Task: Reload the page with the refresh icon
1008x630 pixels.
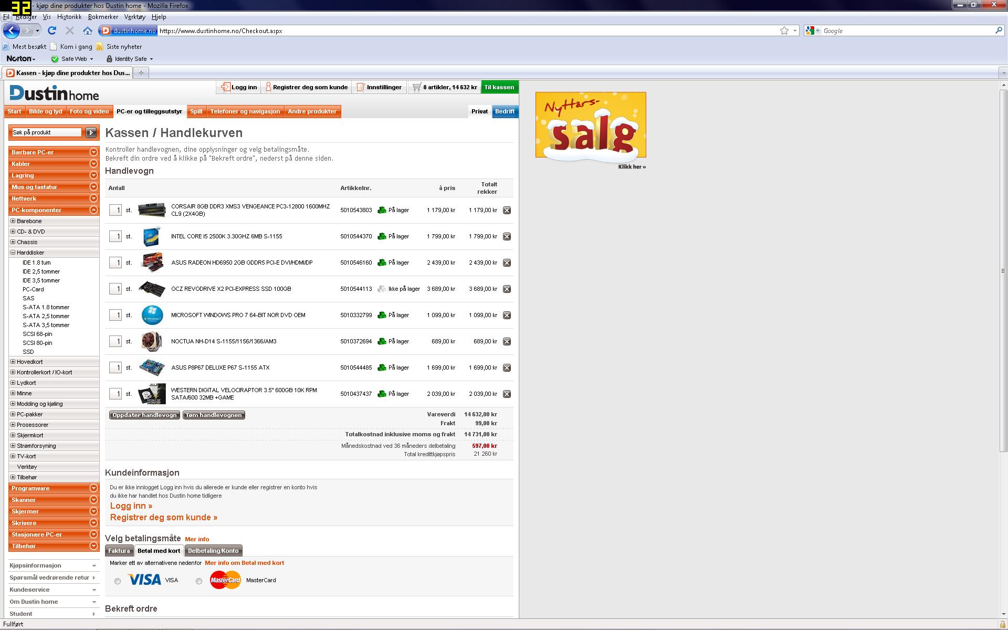Action: point(51,30)
